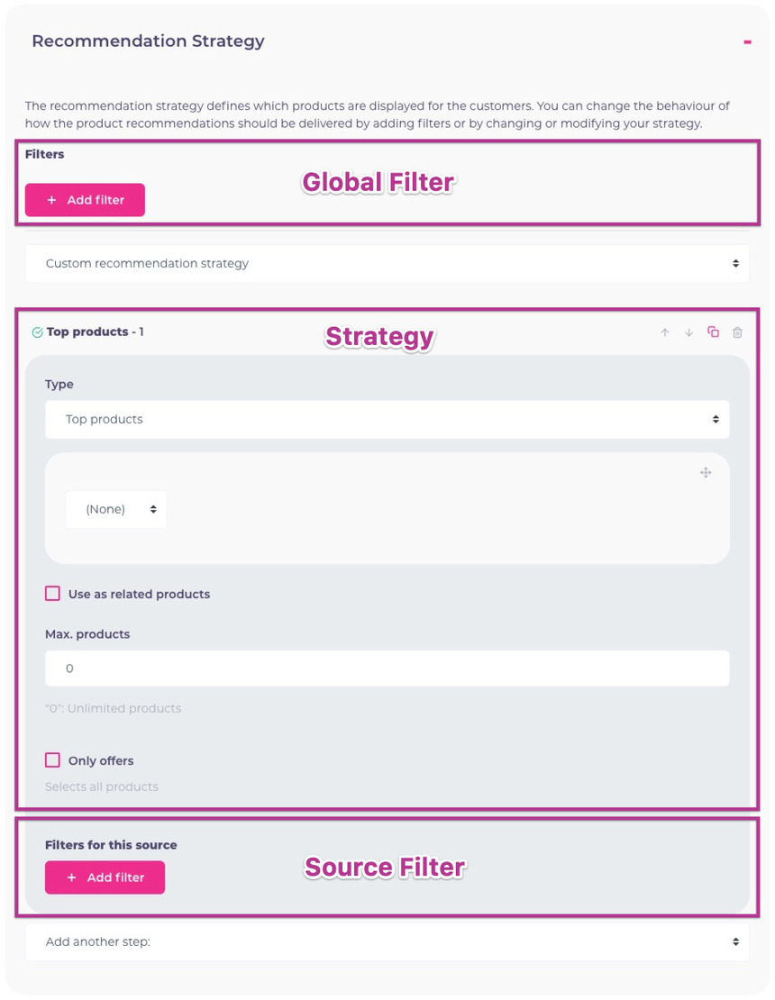The height and width of the screenshot is (1000, 775).
Task: Click the global Add filter button
Action: coord(85,200)
